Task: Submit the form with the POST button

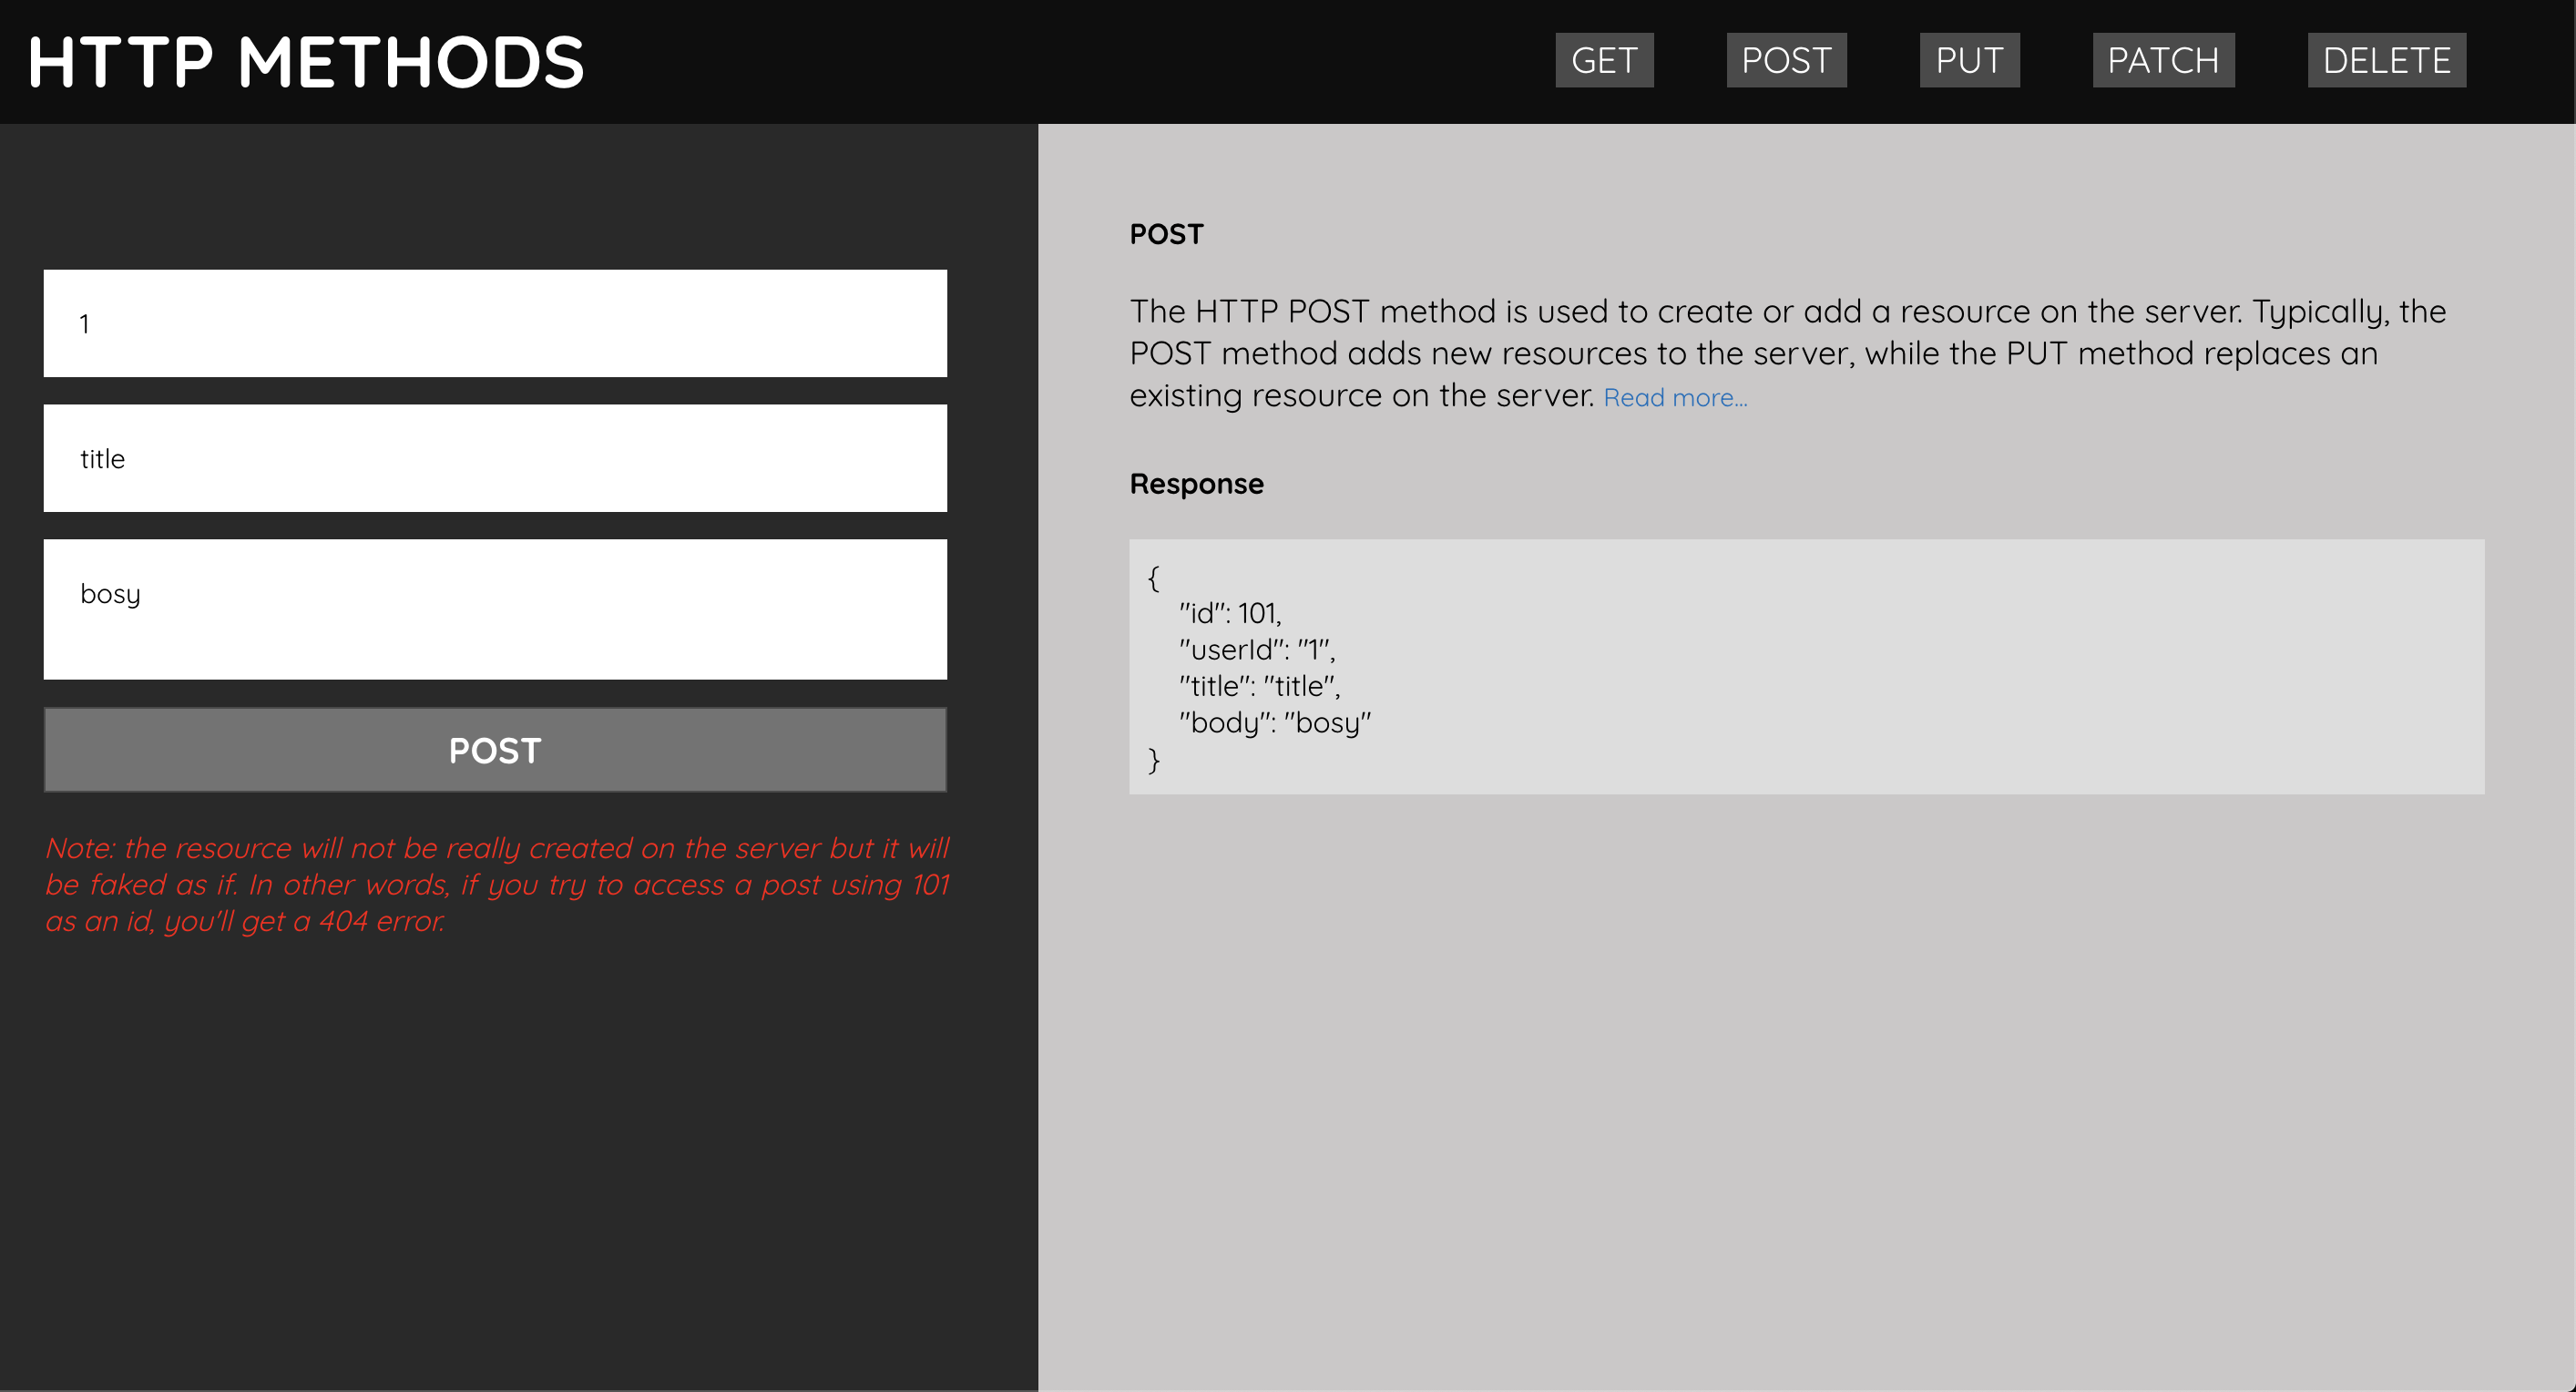Action: (495, 750)
